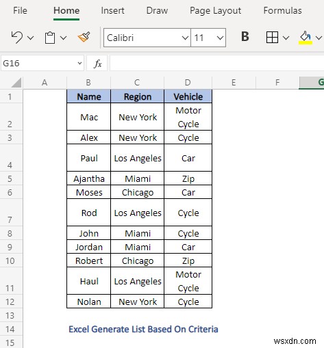324x348 pixels.
Task: Open the File menu
Action: click(20, 10)
